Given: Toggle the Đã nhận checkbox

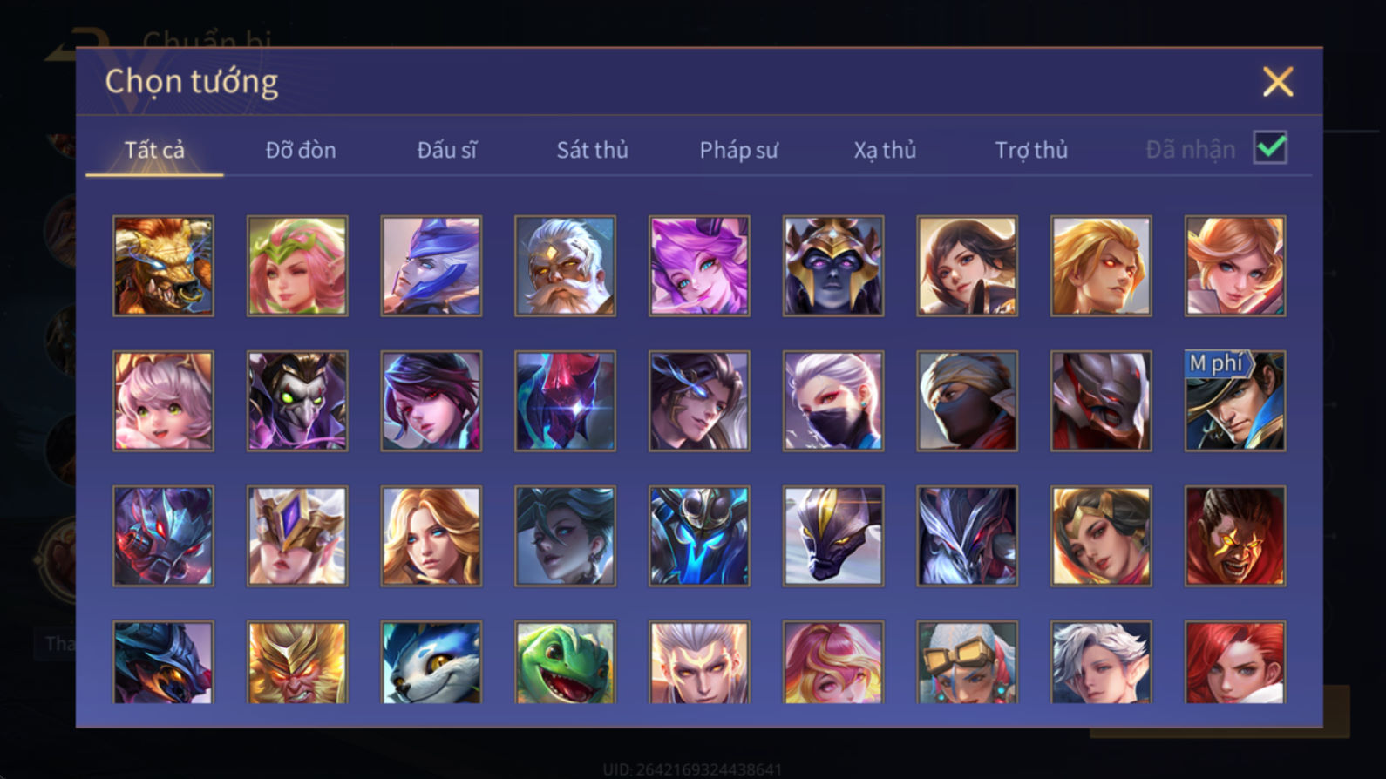Looking at the screenshot, I should click(x=1270, y=147).
